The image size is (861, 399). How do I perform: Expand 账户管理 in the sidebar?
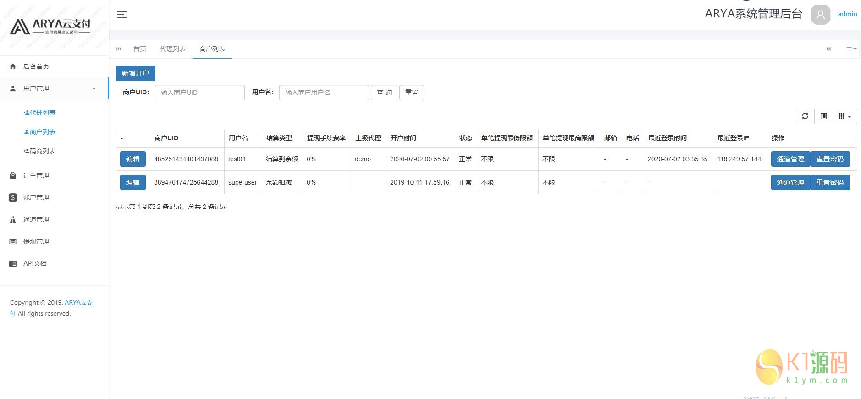click(54, 197)
